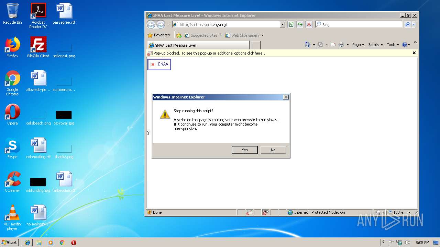Viewport: 440px width, 247px height.
Task: Select the Skype desktop shortcut
Action: coord(12,148)
